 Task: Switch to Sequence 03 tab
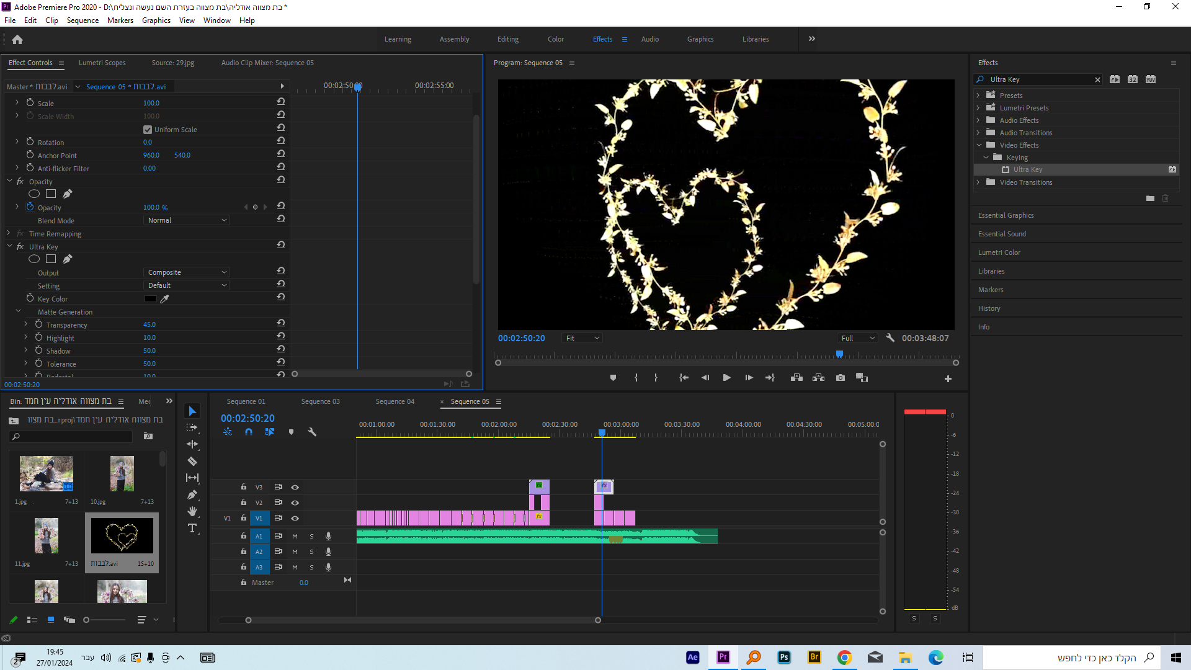point(320,401)
